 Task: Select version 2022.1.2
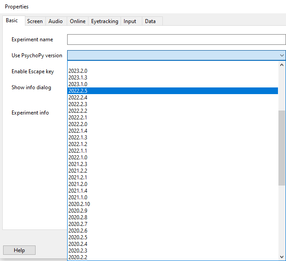coord(173,144)
